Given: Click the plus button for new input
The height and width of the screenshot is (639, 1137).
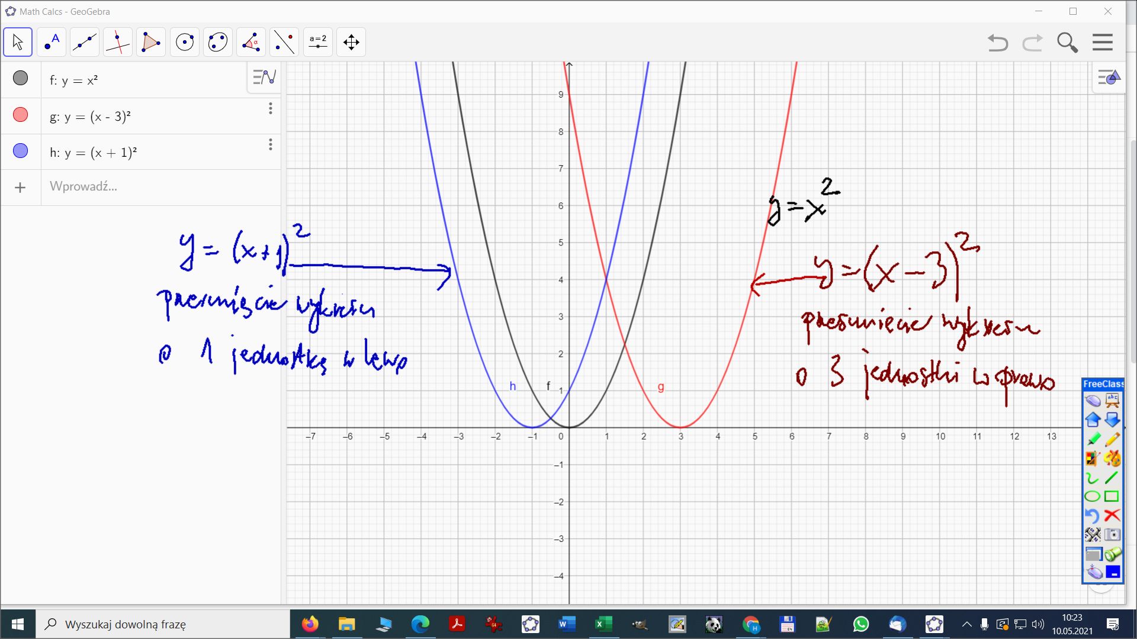Looking at the screenshot, I should (x=20, y=188).
